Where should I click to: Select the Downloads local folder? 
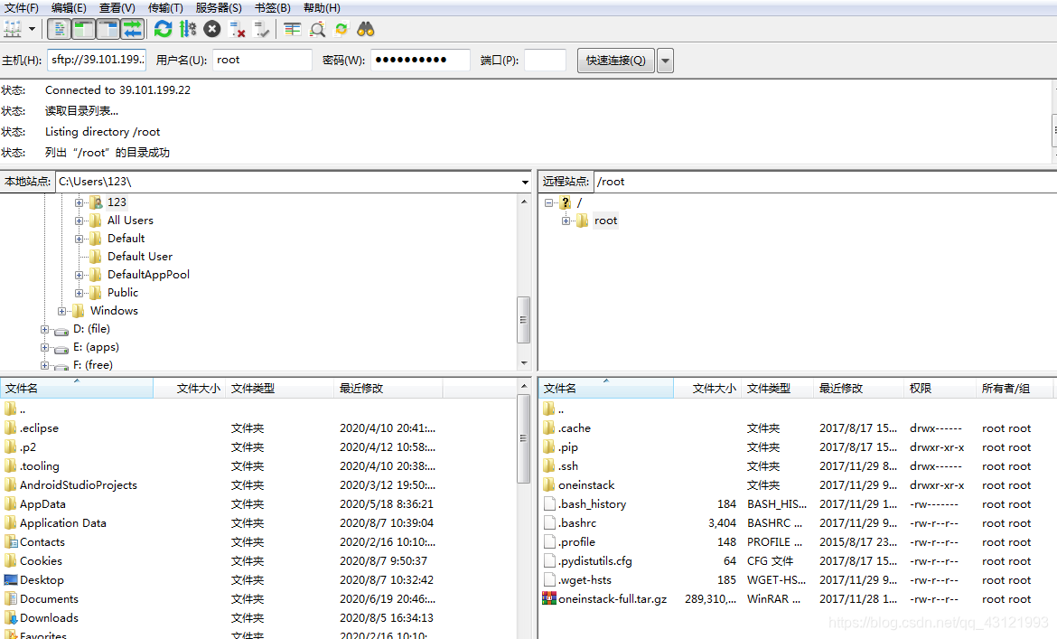point(49,618)
